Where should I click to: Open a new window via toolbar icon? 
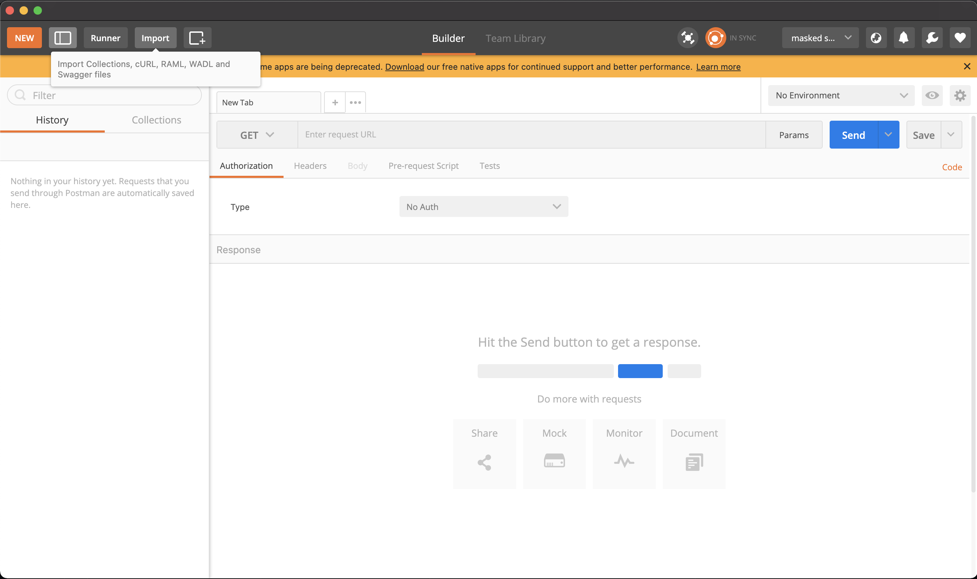coord(197,38)
